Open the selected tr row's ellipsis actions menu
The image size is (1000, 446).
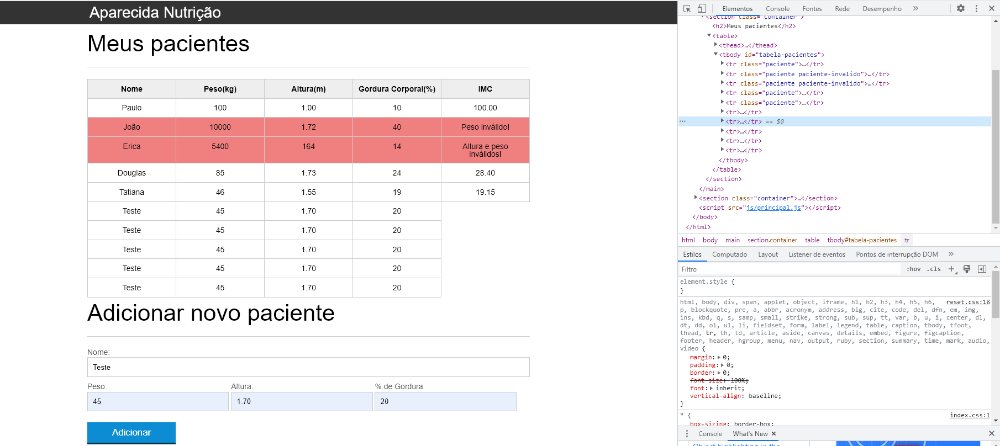pos(683,121)
